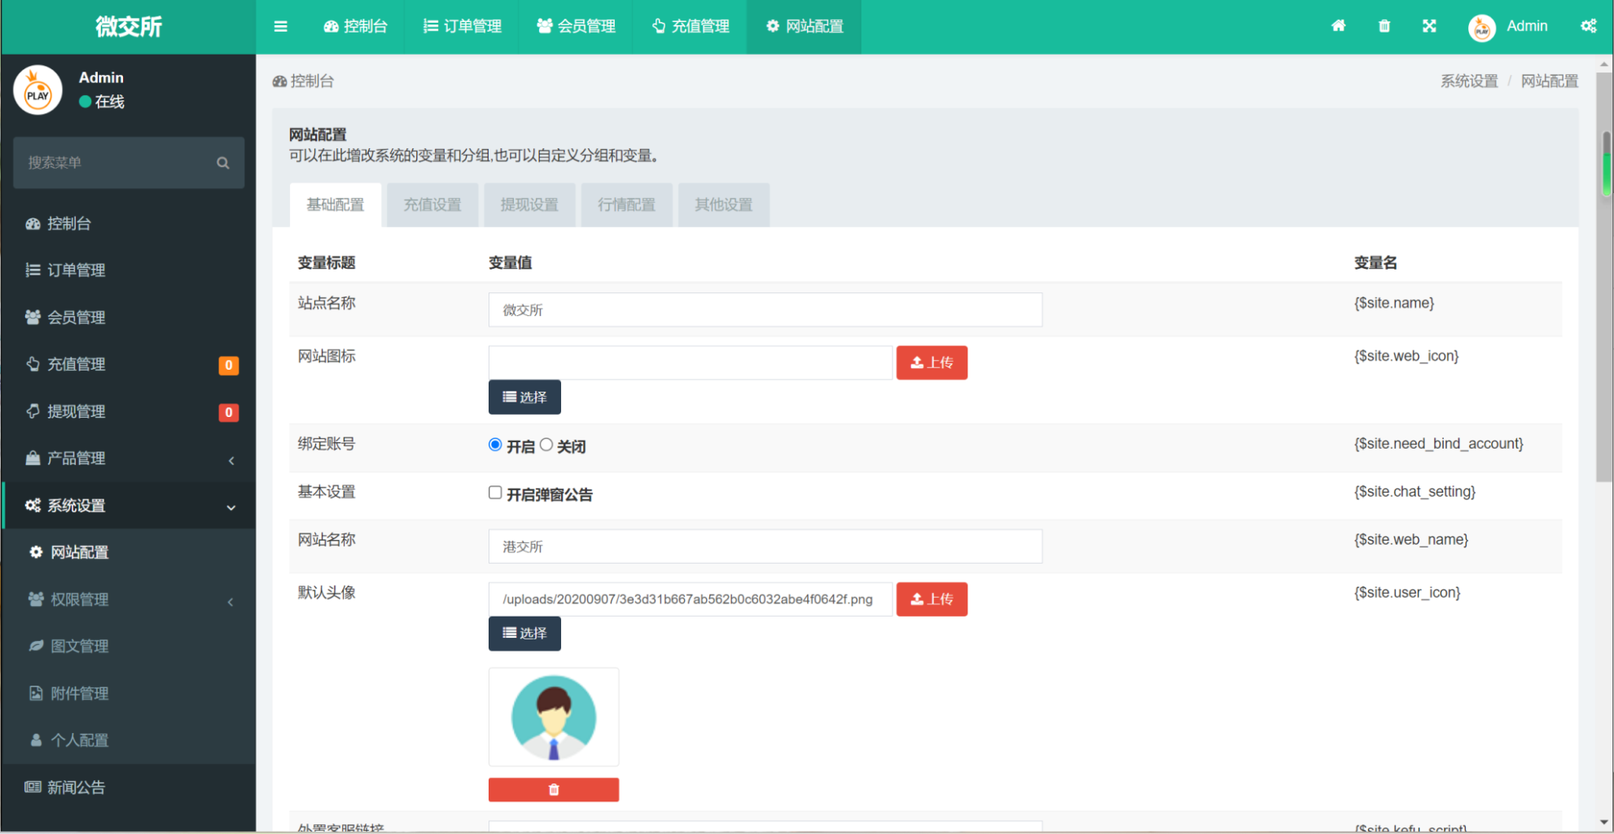Select 关闭 radio for 绑定账号
Screen dimensions: 1614x834
(x=546, y=445)
